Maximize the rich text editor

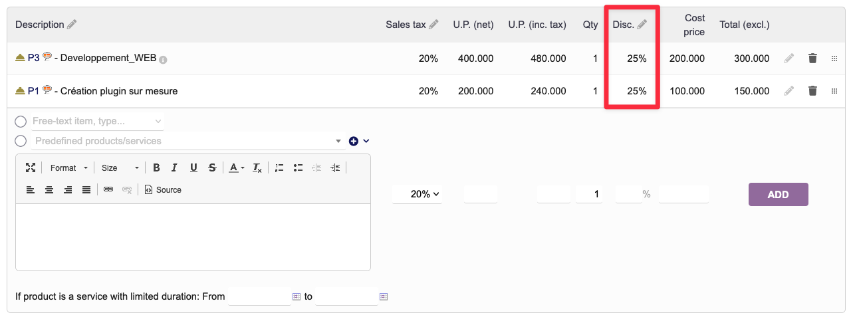click(30, 168)
